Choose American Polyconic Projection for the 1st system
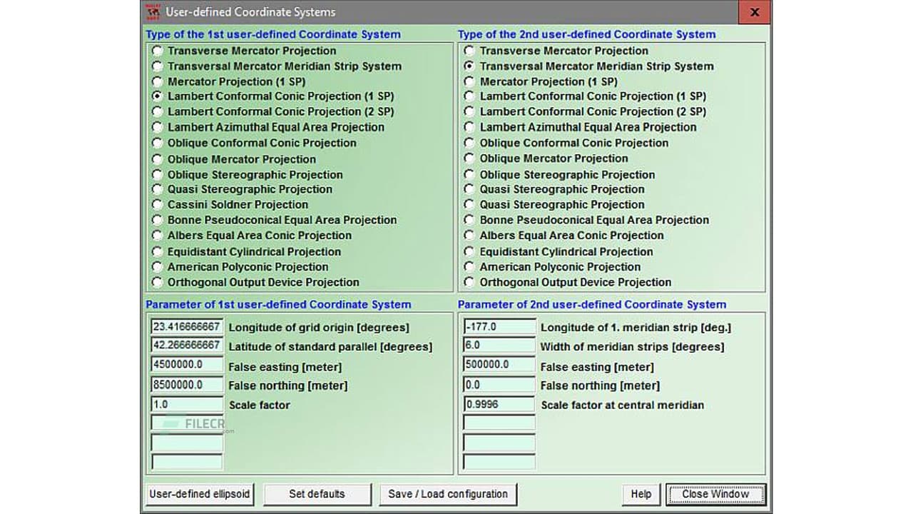Screen dimensions: 913x514 (x=158, y=267)
